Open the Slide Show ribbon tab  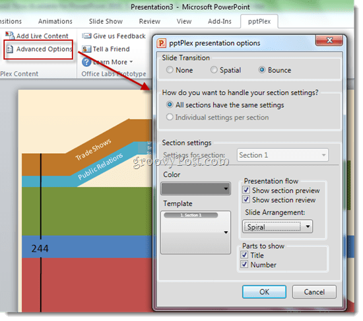point(106,21)
